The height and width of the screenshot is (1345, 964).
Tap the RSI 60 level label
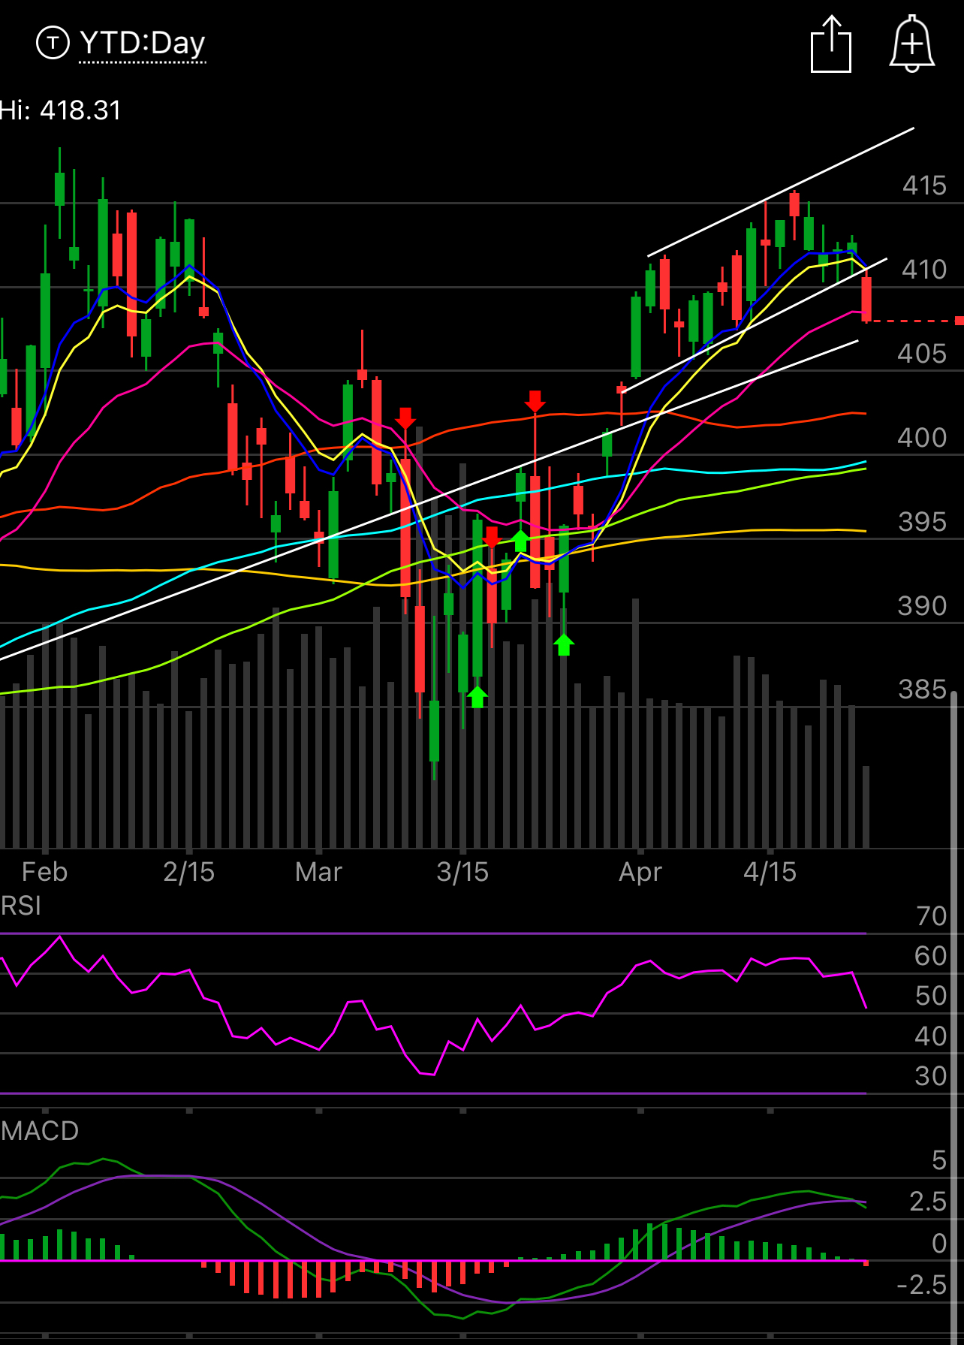(932, 956)
